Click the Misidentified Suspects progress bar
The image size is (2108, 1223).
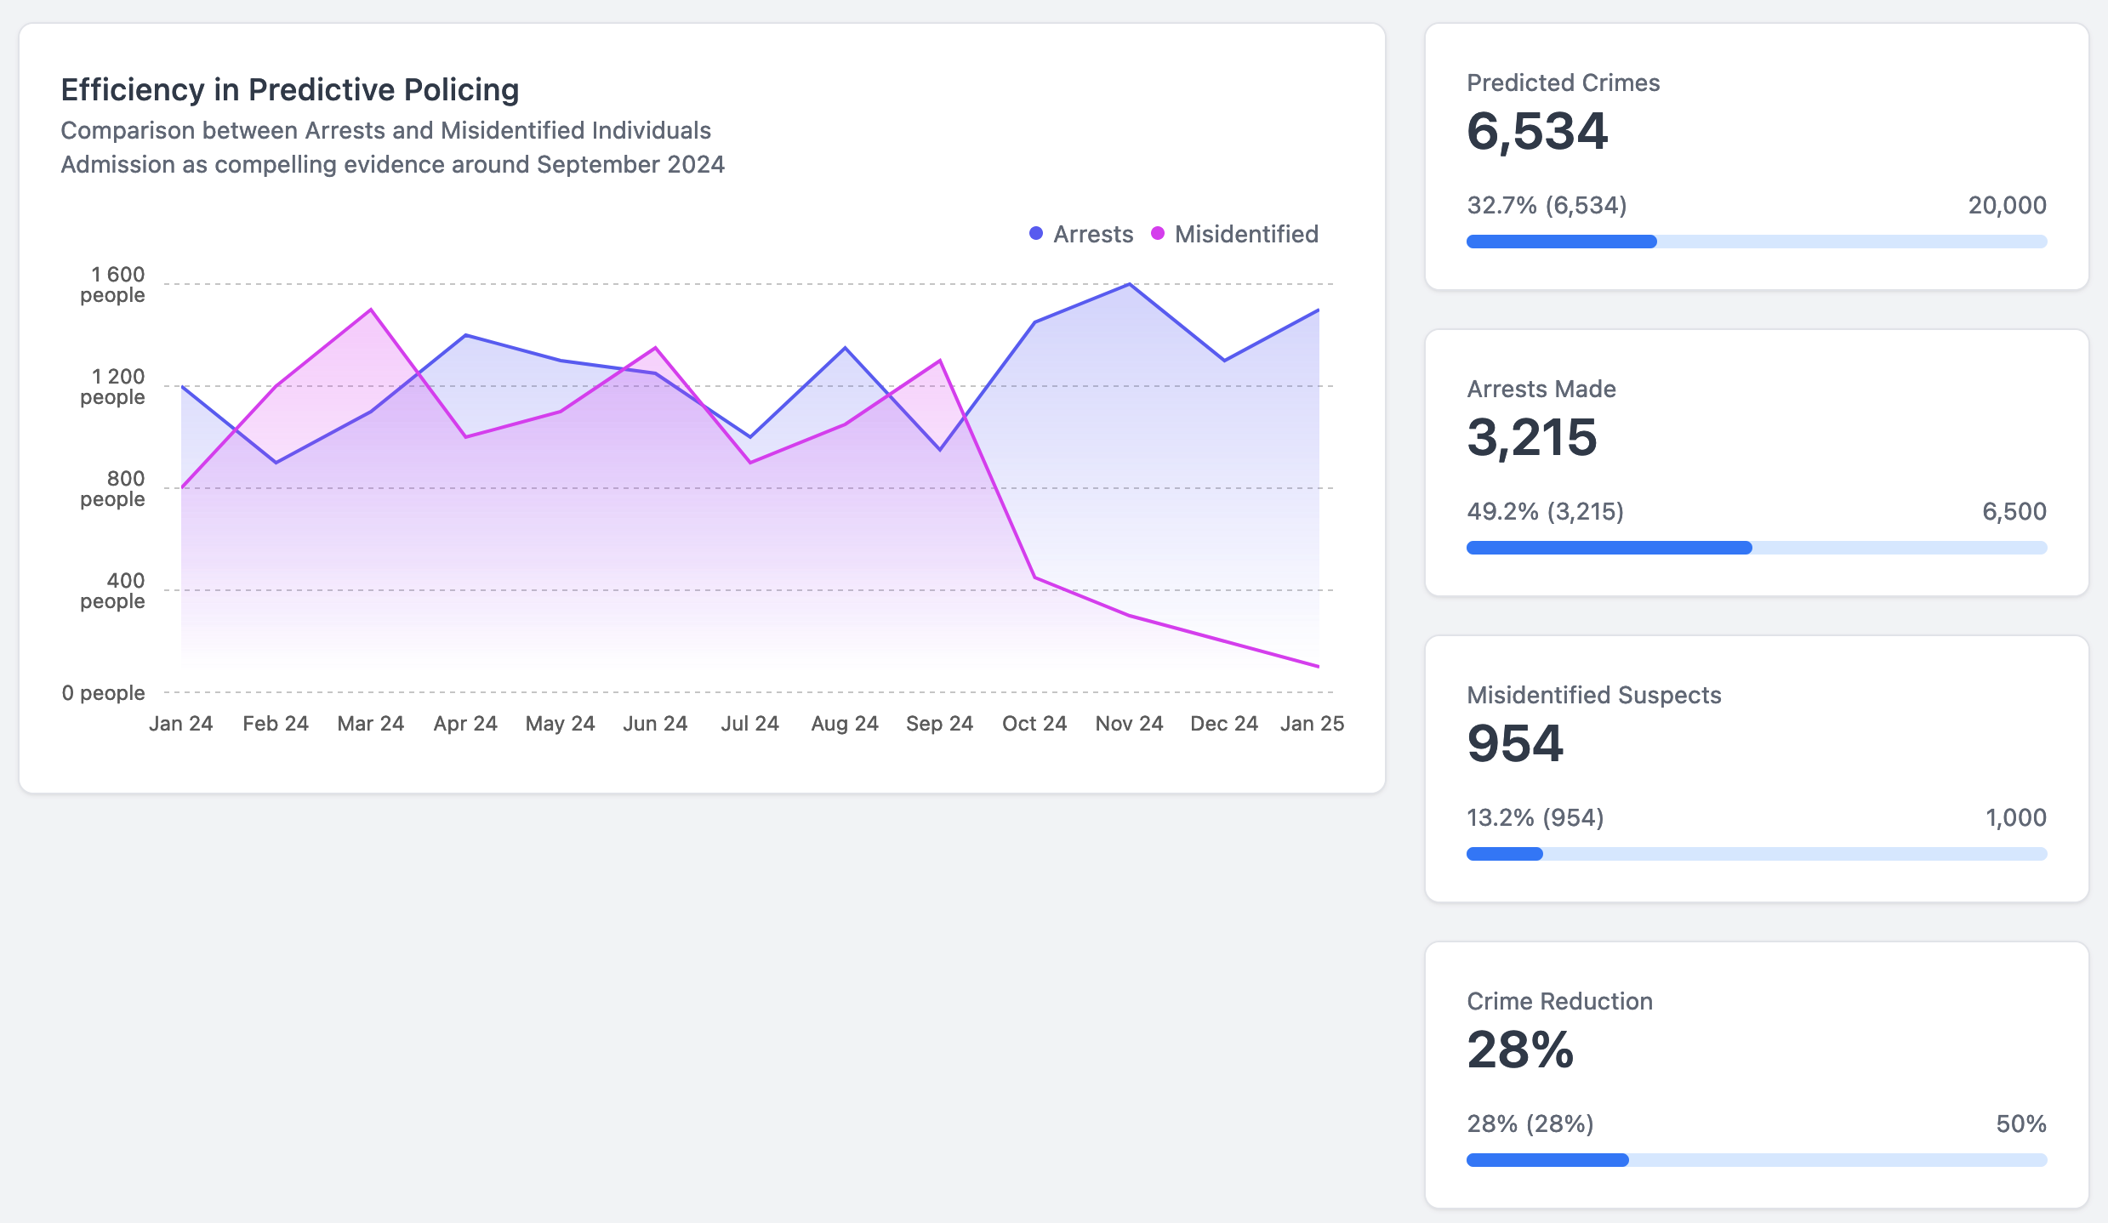pyautogui.click(x=1756, y=854)
